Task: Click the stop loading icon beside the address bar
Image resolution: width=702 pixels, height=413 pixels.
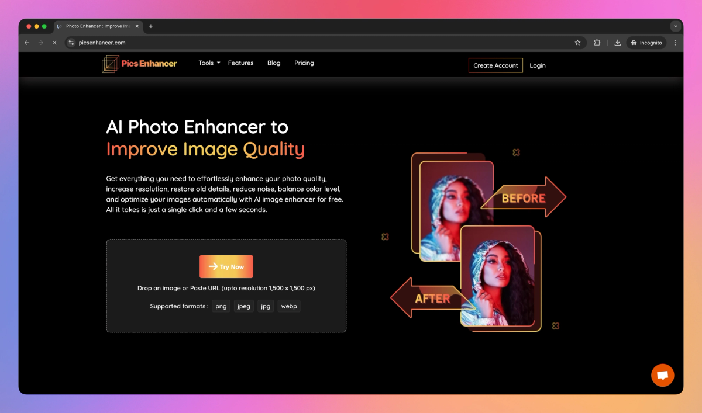Action: tap(54, 43)
